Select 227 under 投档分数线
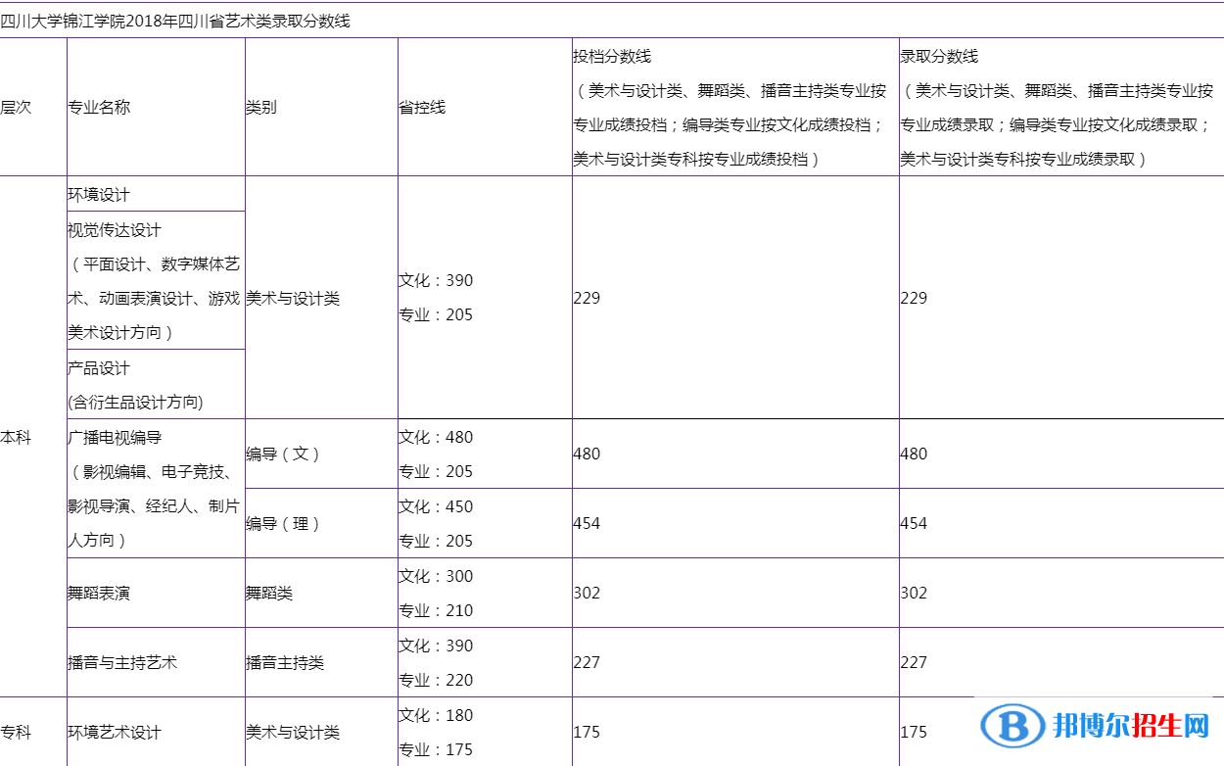The image size is (1224, 766). [x=587, y=662]
